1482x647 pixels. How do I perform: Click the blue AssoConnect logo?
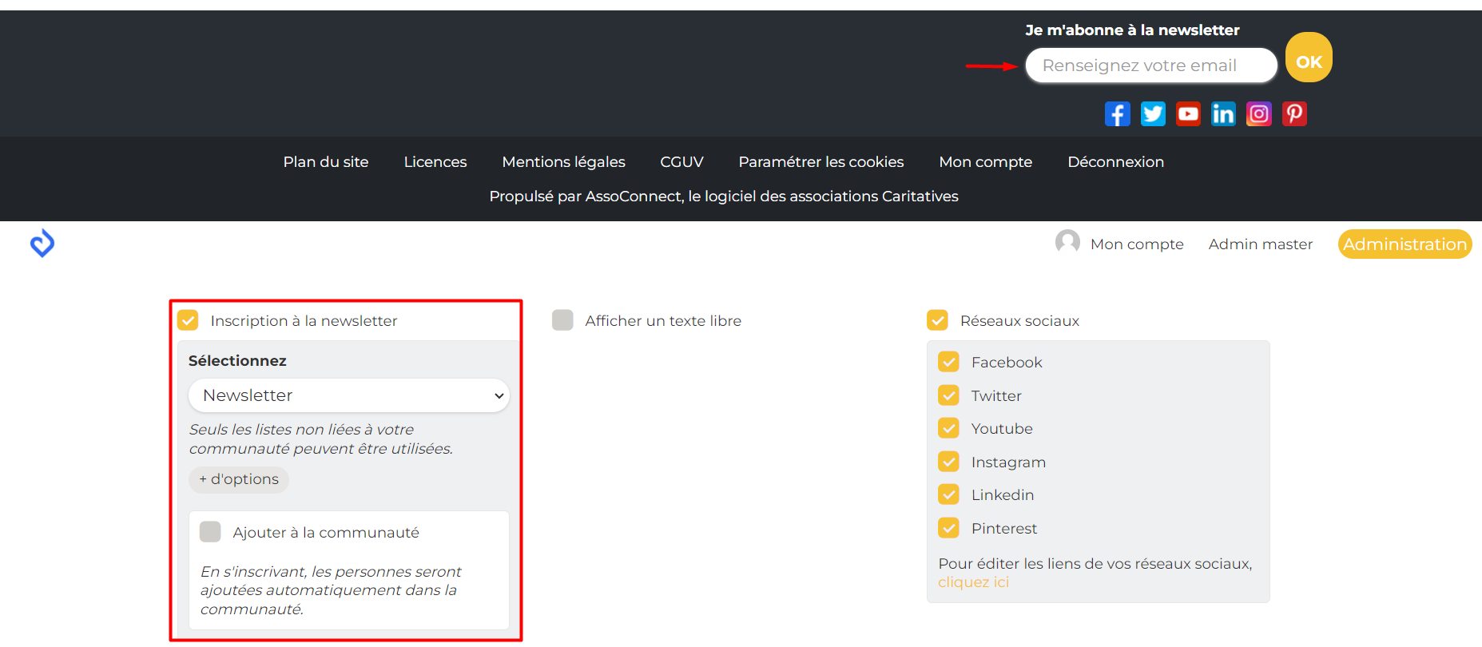[42, 244]
